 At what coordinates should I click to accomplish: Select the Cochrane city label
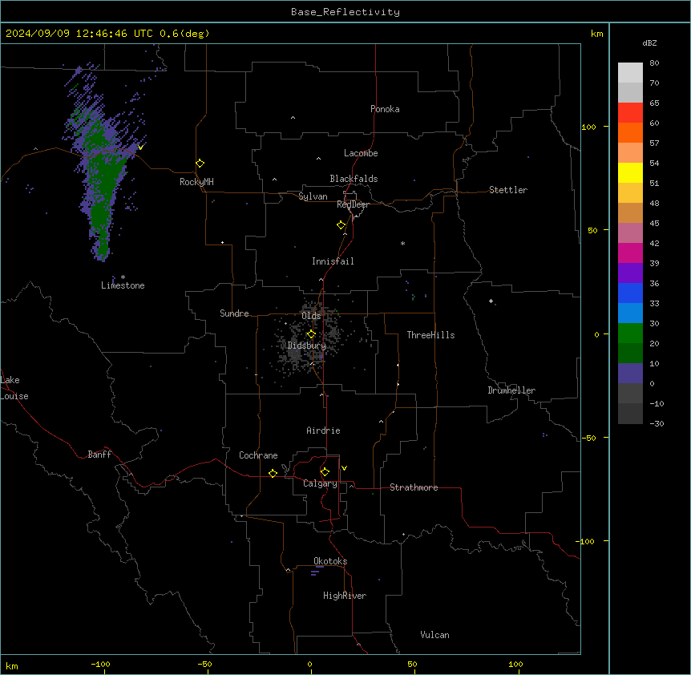258,455
